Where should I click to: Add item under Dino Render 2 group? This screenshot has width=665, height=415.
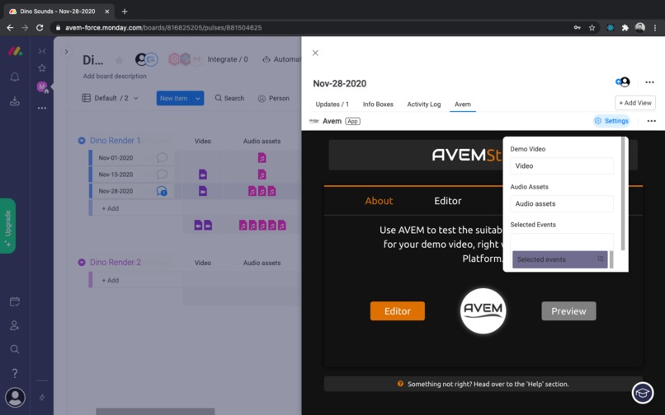tap(111, 280)
